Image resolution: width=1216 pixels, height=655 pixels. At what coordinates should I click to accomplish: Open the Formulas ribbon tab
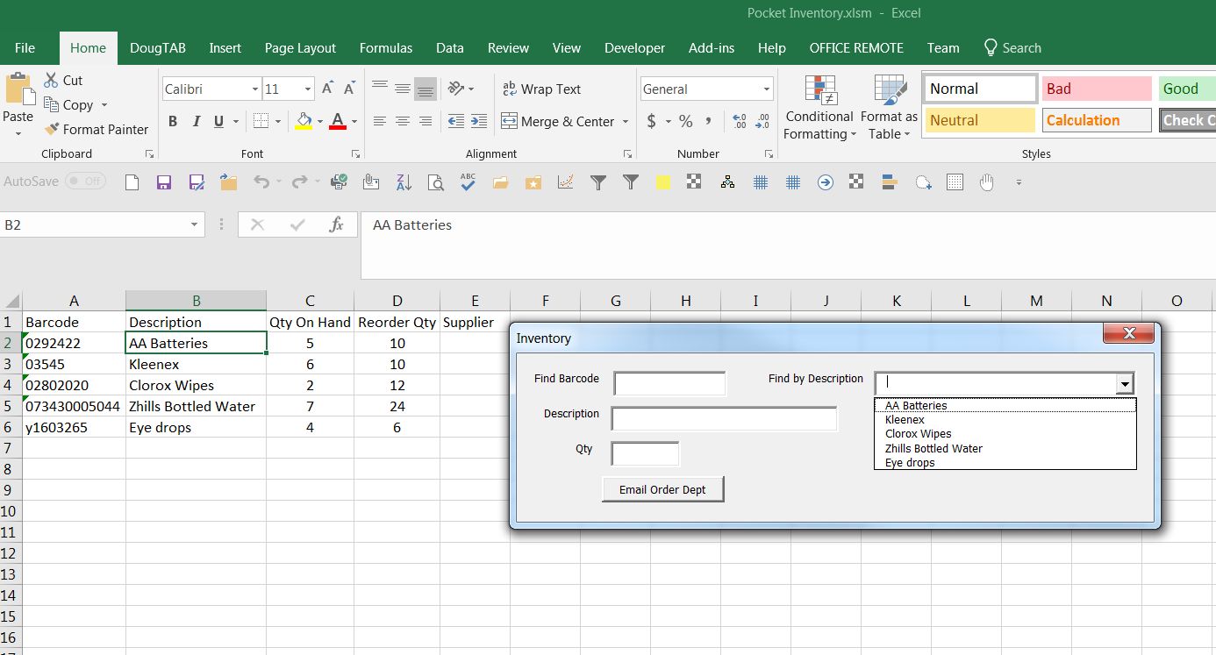[x=385, y=48]
